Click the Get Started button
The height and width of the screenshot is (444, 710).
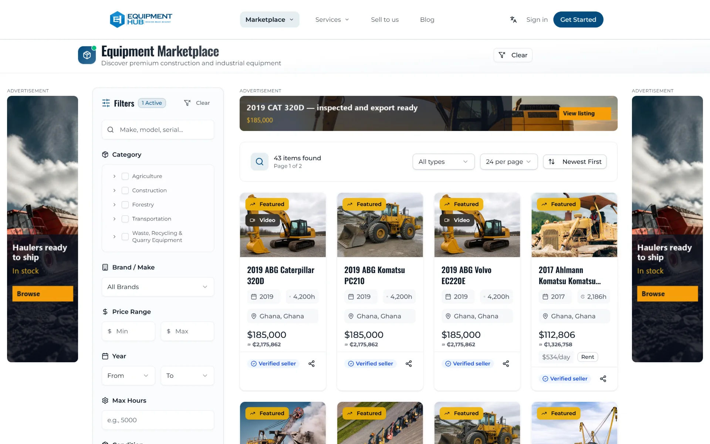point(578,20)
